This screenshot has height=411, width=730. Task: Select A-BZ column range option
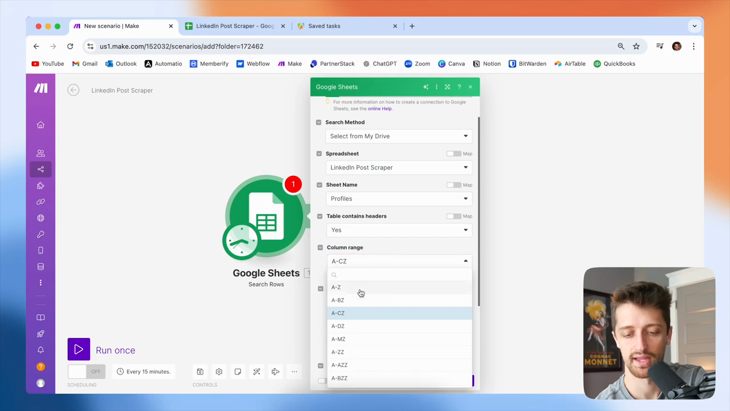pos(400,300)
